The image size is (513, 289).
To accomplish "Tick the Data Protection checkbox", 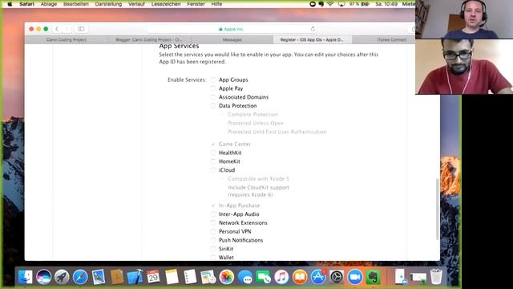I will (x=213, y=106).
